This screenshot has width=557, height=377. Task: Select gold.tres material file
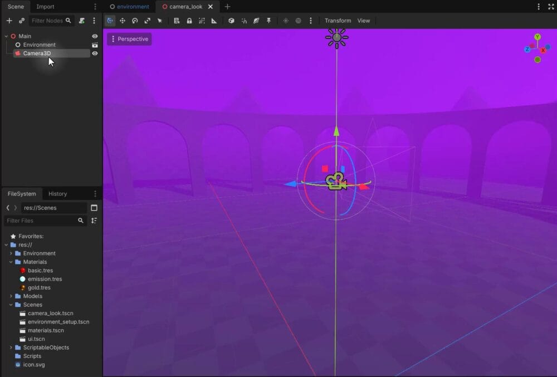click(39, 287)
